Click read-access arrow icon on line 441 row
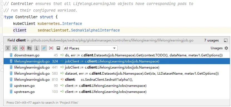The height and width of the screenshot is (107, 231). click(x=62, y=67)
